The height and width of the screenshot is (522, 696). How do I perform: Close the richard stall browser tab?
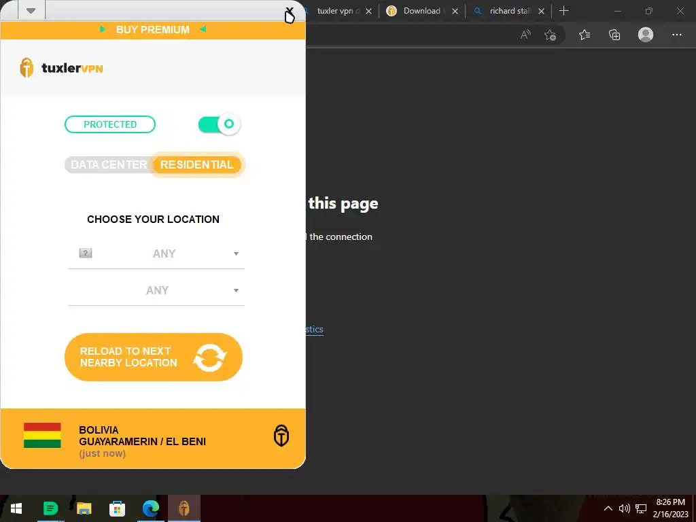[541, 12]
